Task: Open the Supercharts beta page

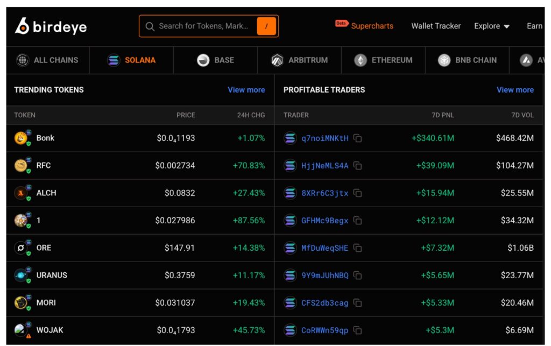Action: pyautogui.click(x=372, y=26)
